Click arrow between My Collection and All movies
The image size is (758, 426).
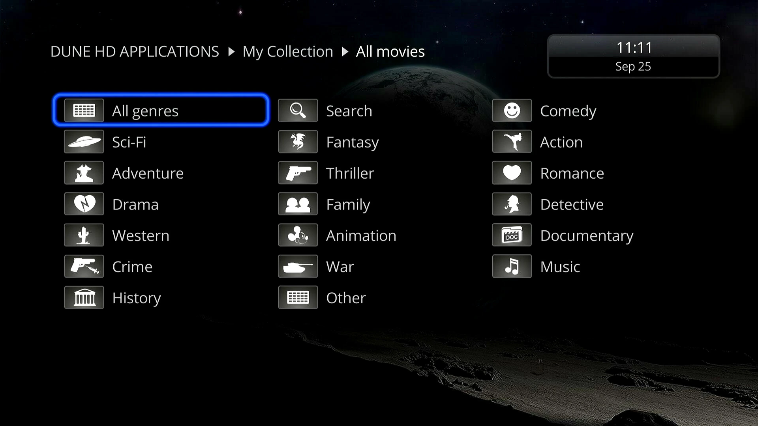[x=345, y=52]
